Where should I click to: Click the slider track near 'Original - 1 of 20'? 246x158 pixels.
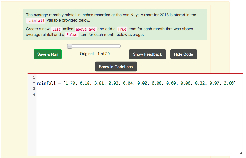point(97,46)
